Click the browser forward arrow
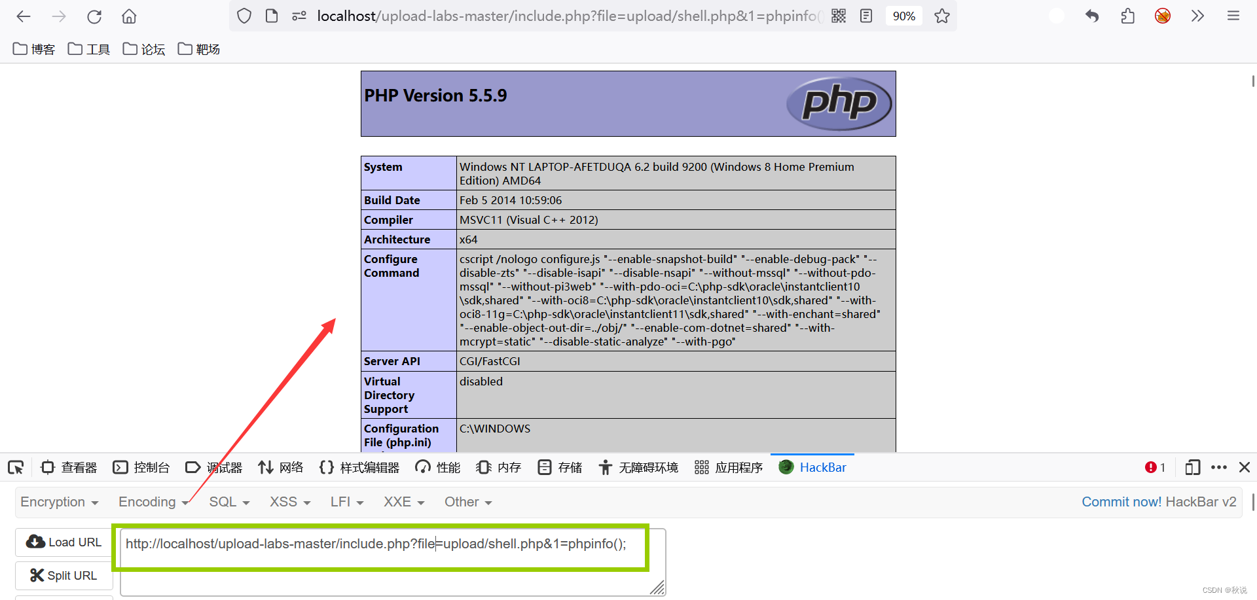Screen dimensions: 1257x600 coord(59,16)
